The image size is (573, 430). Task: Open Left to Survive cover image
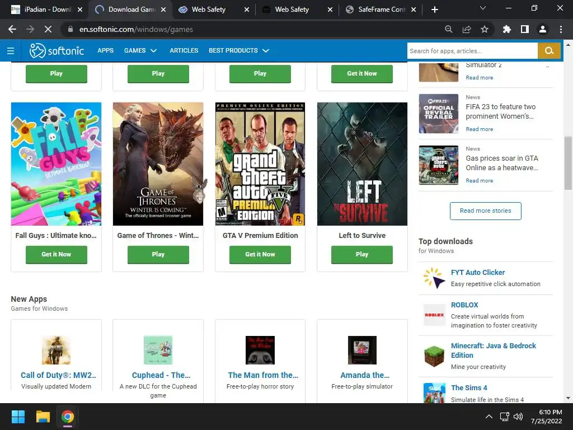[x=362, y=164]
